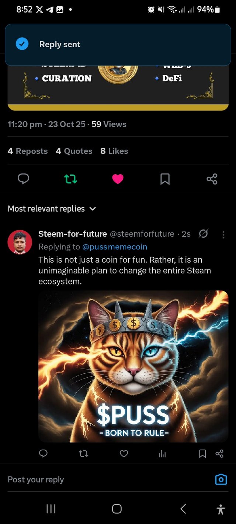The width and height of the screenshot is (236, 524).
Task: Bookmark Steem-for-future's reply
Action: point(202,454)
